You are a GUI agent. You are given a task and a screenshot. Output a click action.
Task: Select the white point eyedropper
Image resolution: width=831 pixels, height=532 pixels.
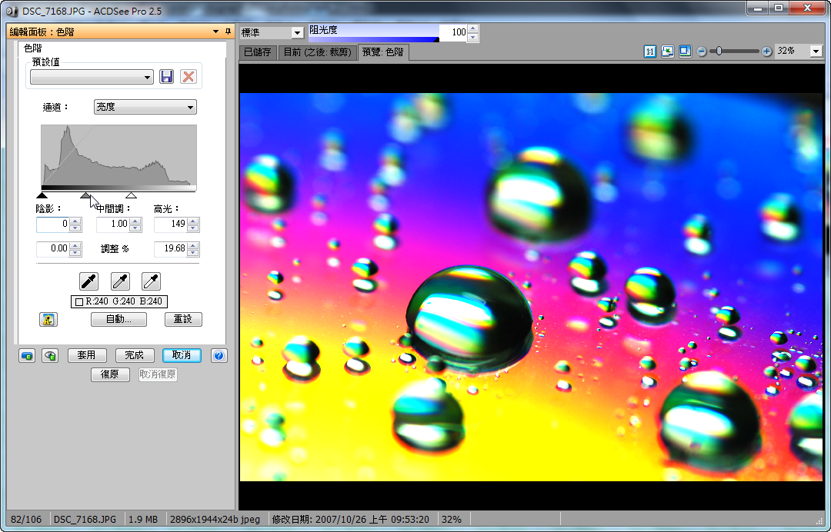[x=151, y=281]
